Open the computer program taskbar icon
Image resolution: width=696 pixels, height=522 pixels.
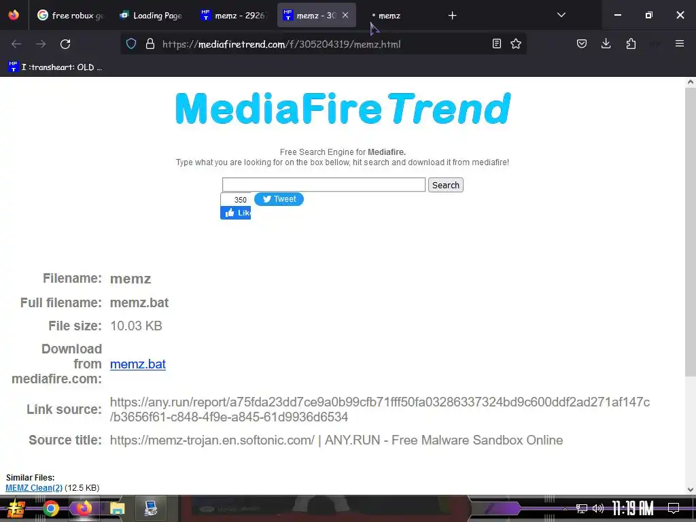[x=150, y=508]
